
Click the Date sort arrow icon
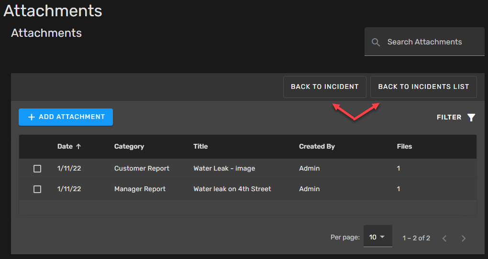pos(78,147)
